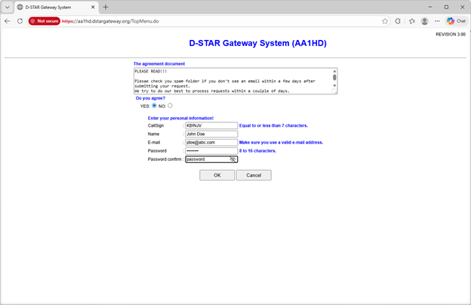Select the NO radio button
Screen dimensions: 471x305
[171, 106]
